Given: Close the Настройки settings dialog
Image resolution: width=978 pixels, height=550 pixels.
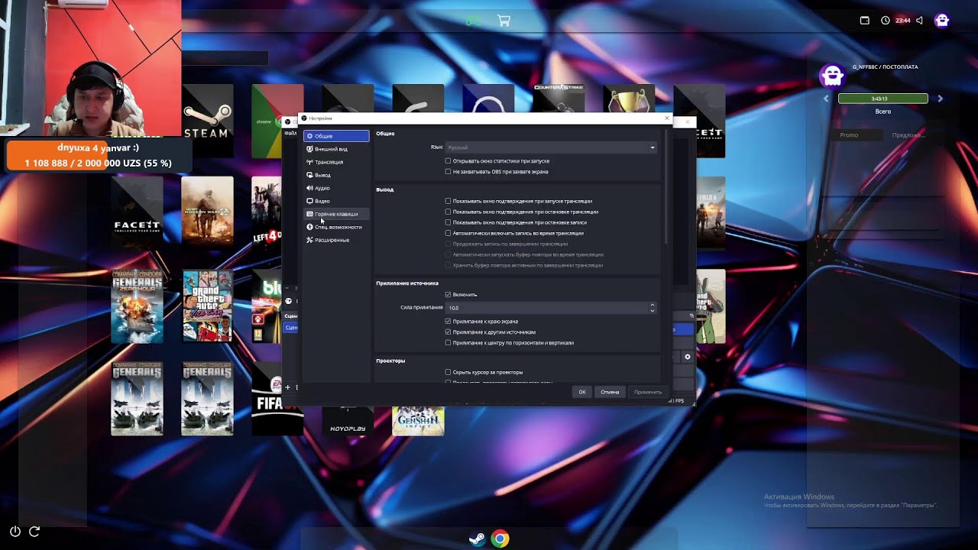Looking at the screenshot, I should [x=667, y=118].
